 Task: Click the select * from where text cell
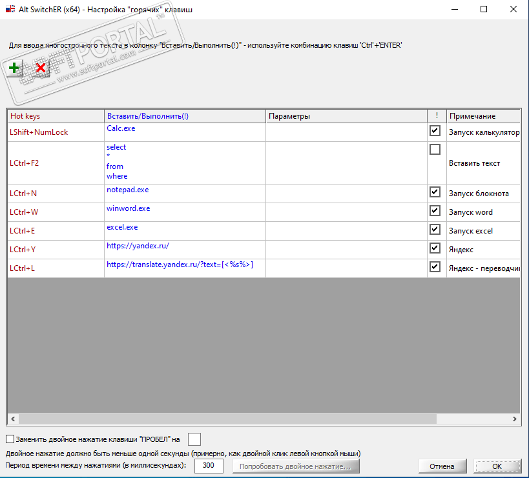pyautogui.click(x=185, y=163)
